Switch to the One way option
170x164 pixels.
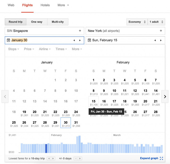coord(37,22)
